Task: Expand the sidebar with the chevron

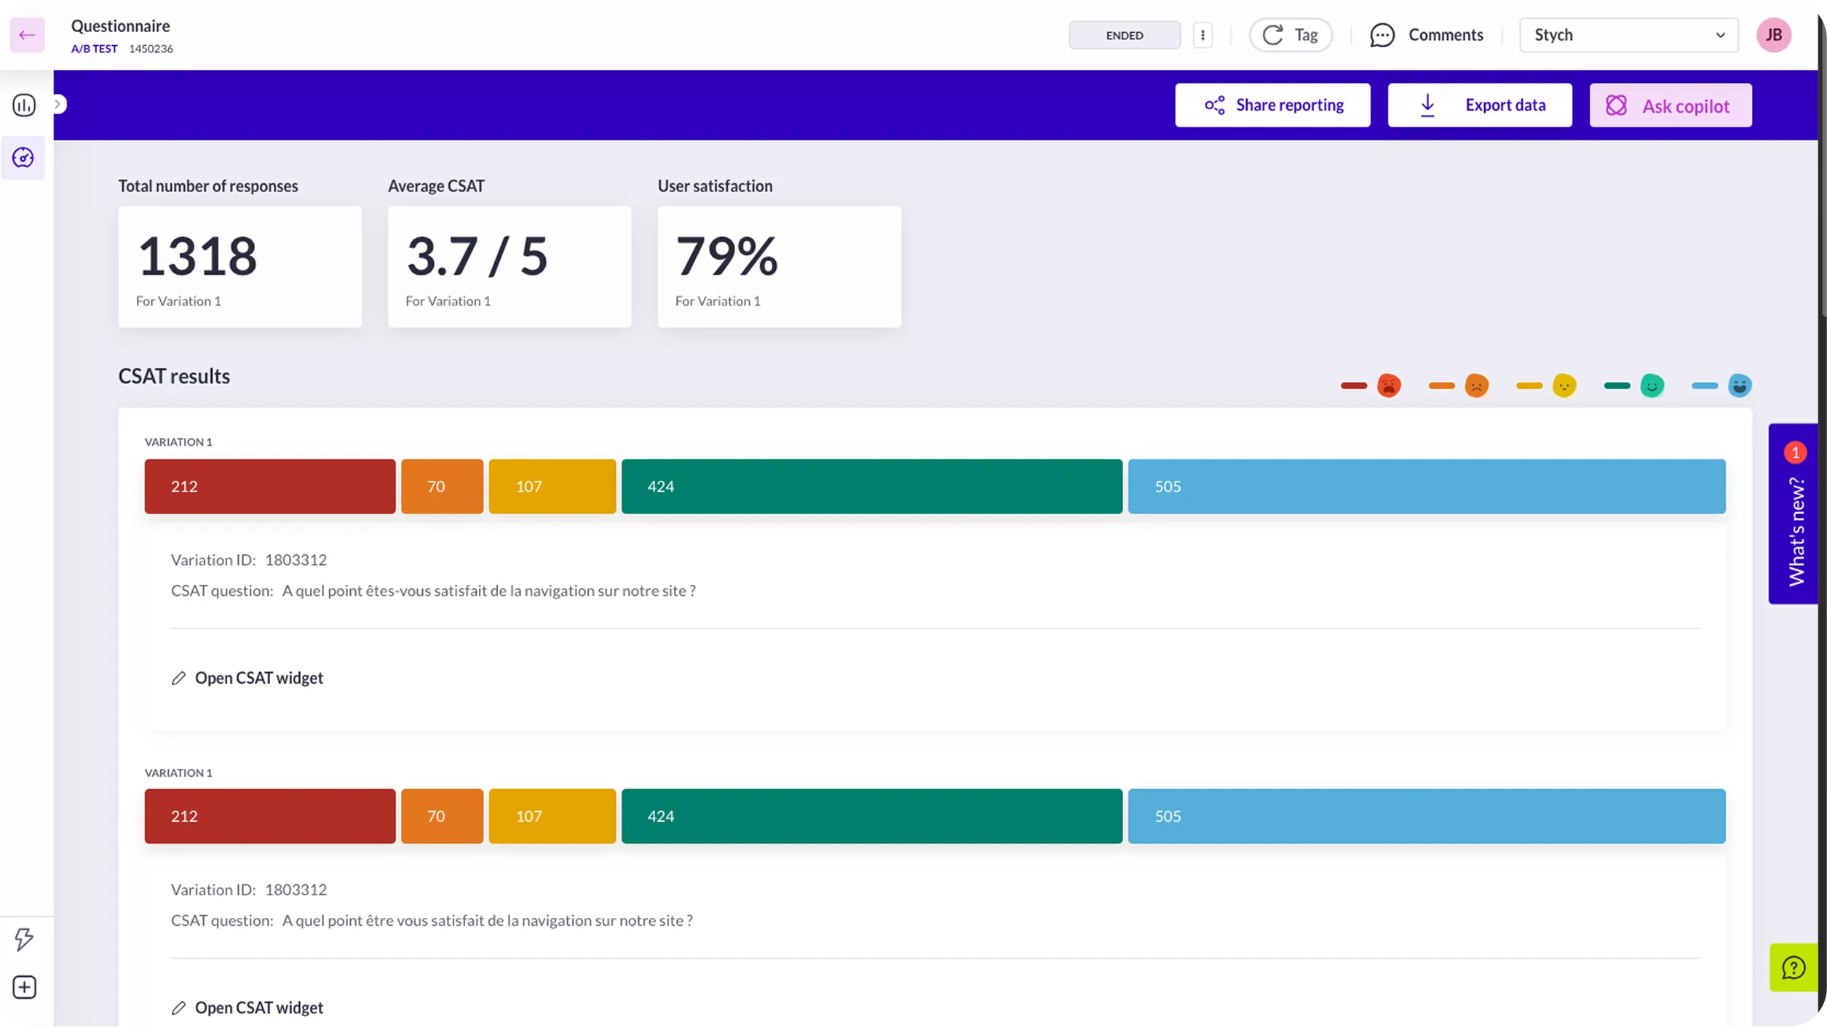Action: (x=58, y=105)
